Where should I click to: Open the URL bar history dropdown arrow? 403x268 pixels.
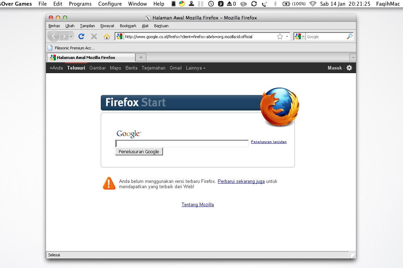(287, 36)
